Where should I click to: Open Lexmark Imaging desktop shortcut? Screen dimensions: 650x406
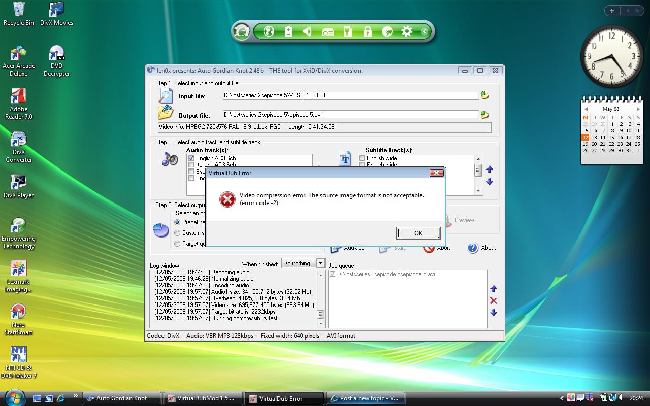click(x=19, y=277)
